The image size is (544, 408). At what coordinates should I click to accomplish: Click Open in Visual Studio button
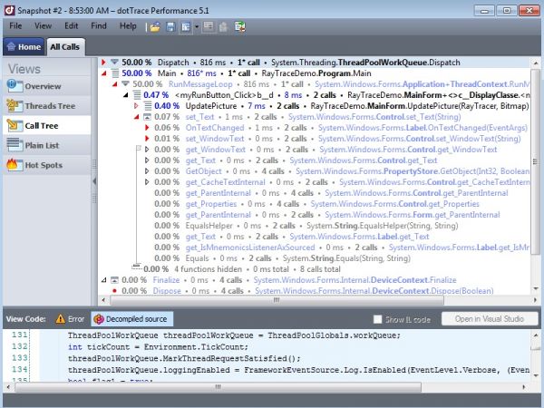click(489, 319)
